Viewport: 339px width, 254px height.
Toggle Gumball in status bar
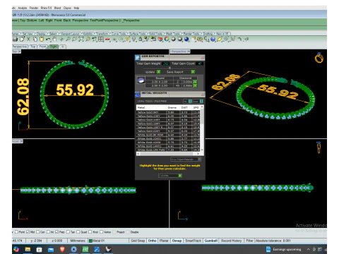[x=210, y=241]
